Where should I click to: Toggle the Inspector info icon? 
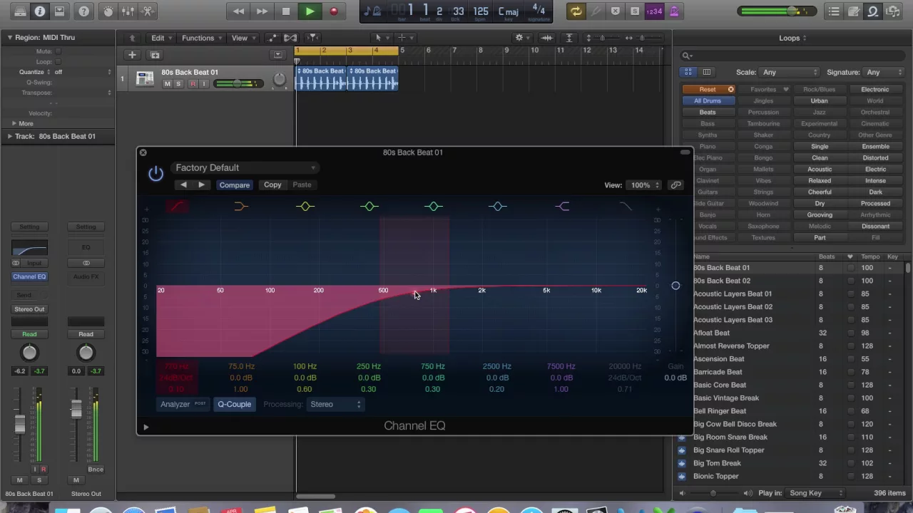tap(40, 11)
